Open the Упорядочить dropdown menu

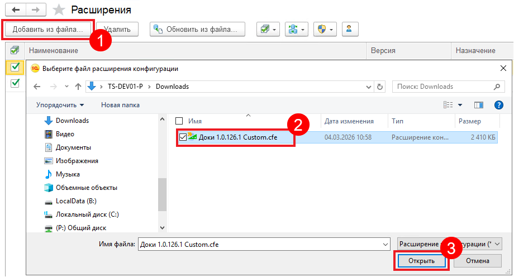pyautogui.click(x=60, y=104)
